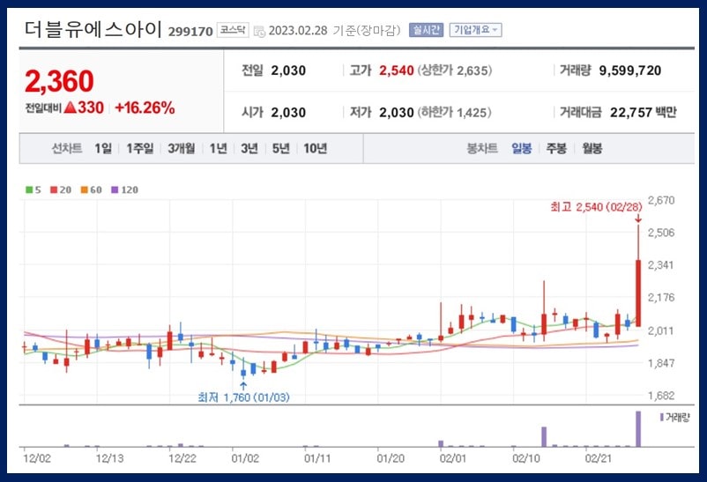Click the +16.26% change value

pyautogui.click(x=145, y=108)
